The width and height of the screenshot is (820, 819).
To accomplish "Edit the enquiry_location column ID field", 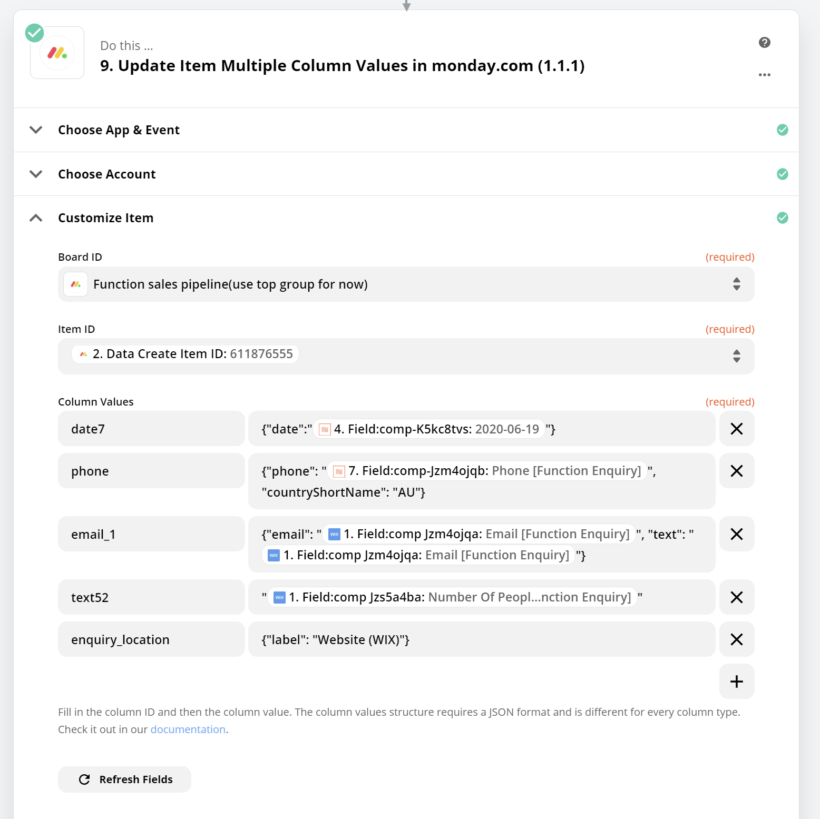I will (151, 639).
